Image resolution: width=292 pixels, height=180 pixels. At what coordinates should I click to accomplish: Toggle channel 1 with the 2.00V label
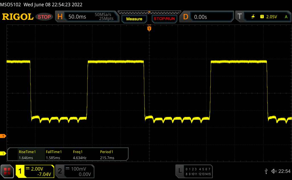pyautogui.click(x=35, y=171)
